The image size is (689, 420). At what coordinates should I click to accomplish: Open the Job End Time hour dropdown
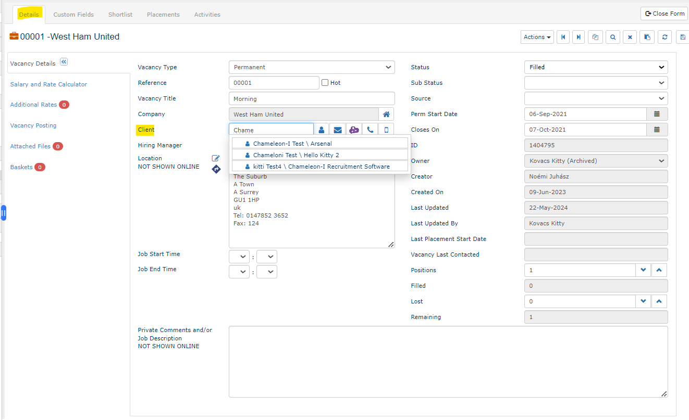click(x=239, y=272)
